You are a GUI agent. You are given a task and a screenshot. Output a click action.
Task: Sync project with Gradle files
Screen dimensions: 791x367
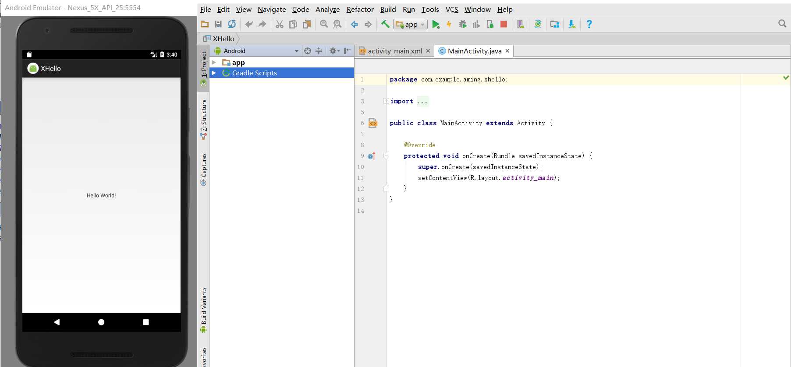(x=538, y=24)
